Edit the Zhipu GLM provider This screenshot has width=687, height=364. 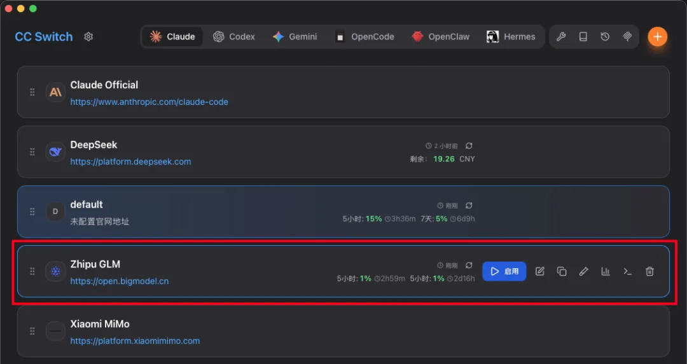(x=540, y=271)
